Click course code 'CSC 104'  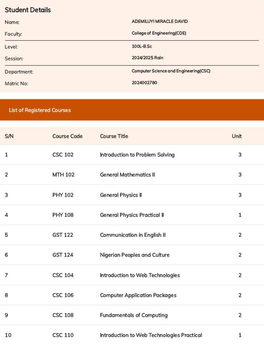coord(63,275)
